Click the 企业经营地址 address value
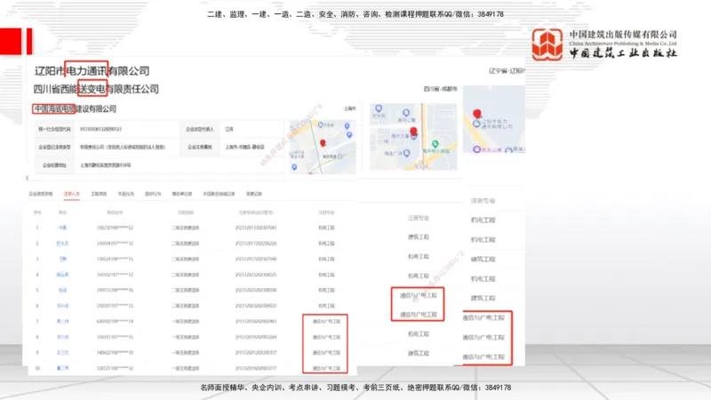The height and width of the screenshot is (400, 711). pos(106,165)
